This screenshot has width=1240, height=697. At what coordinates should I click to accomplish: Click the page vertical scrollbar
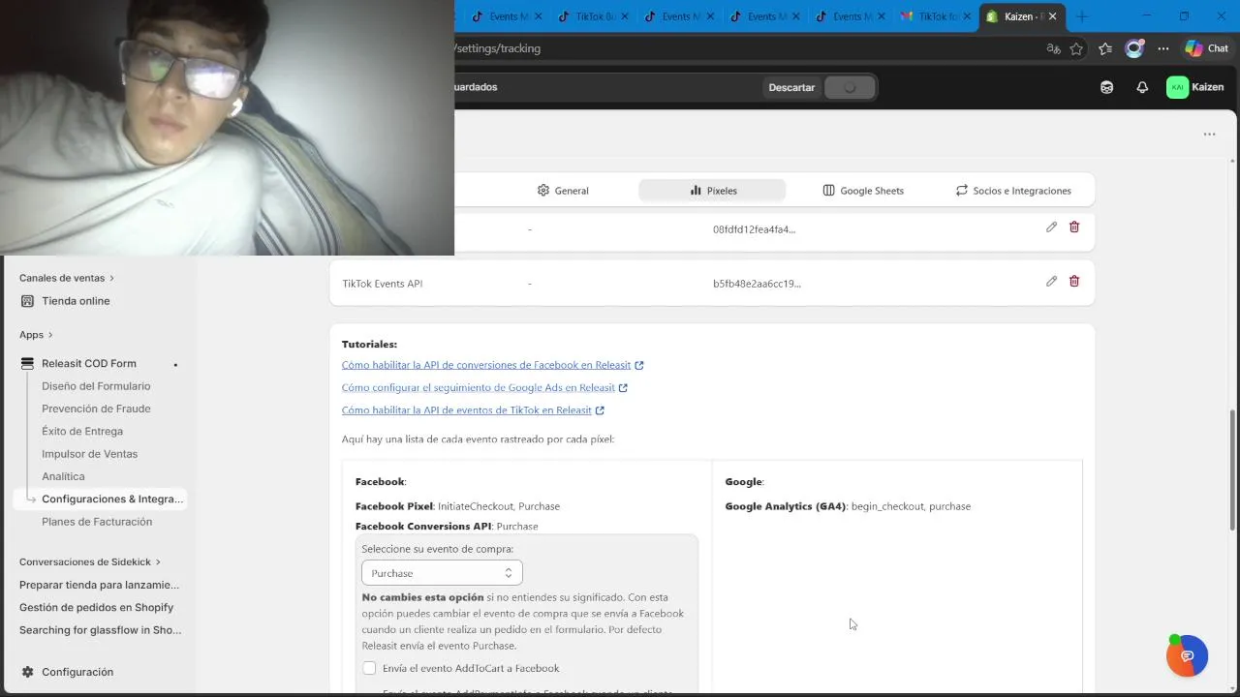coord(1233,470)
